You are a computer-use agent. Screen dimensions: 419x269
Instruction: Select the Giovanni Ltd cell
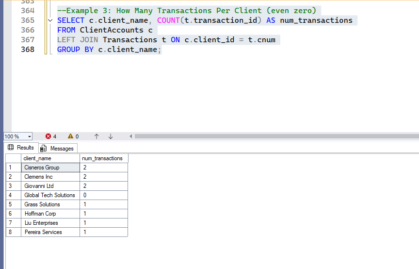click(50, 186)
